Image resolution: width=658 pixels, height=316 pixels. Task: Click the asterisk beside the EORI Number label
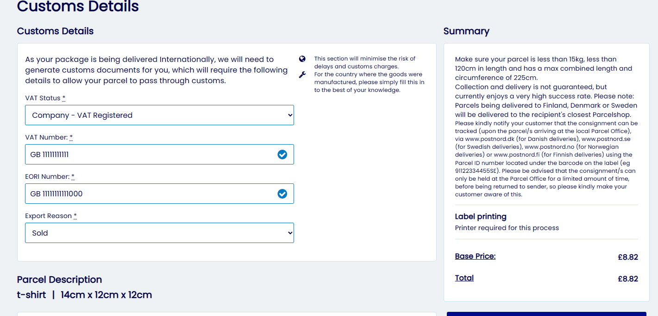(73, 177)
